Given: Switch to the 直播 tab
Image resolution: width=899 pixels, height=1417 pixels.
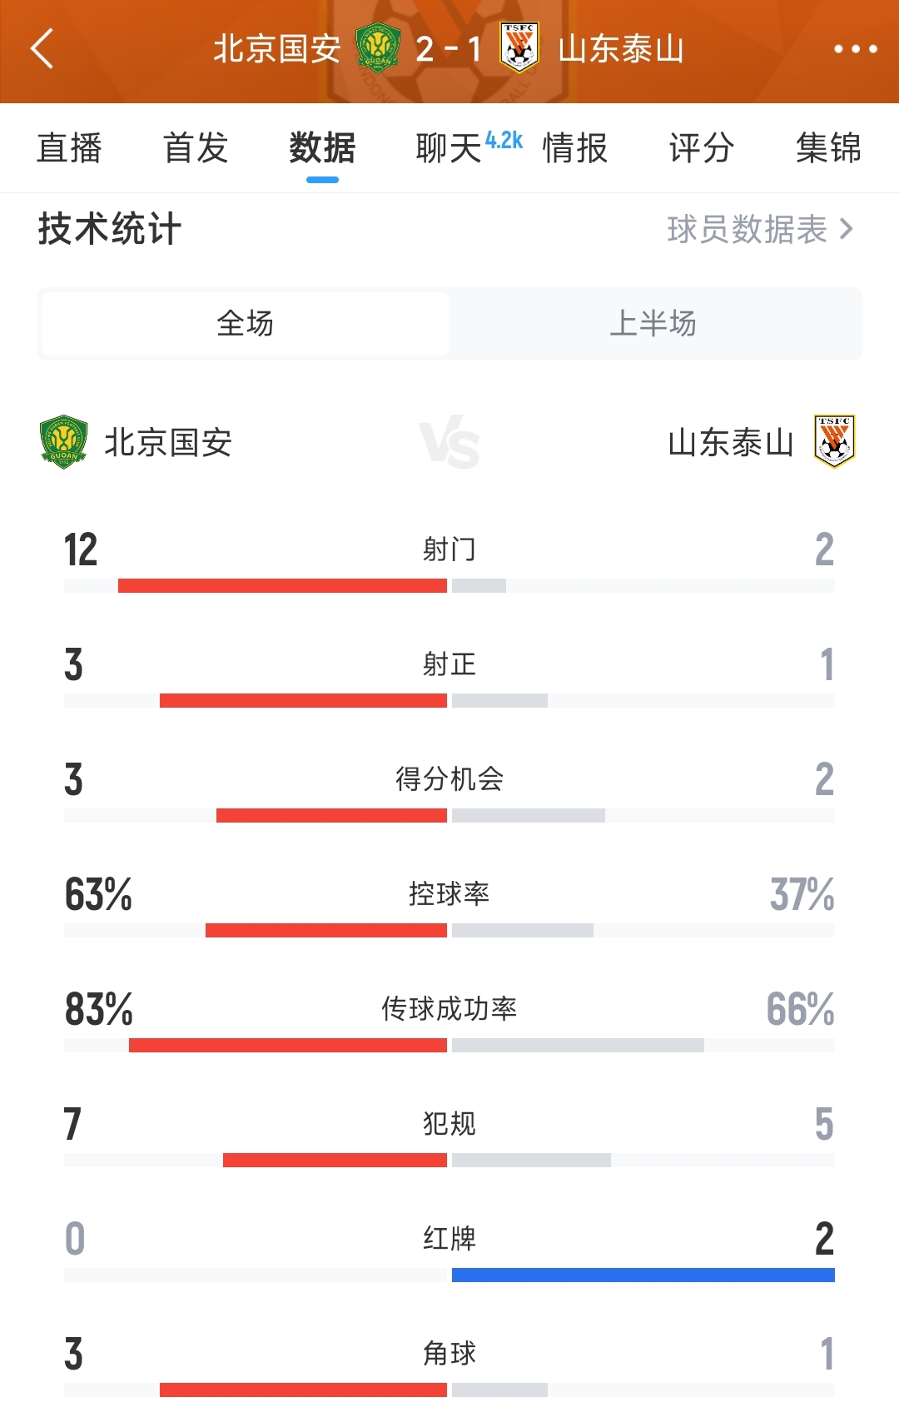Looking at the screenshot, I should coord(69,148).
